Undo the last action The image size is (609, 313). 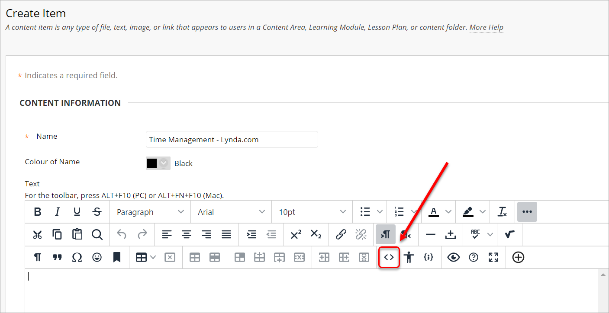coord(122,234)
